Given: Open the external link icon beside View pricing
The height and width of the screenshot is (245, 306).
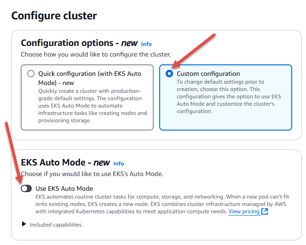Looking at the screenshot, I should [265, 211].
